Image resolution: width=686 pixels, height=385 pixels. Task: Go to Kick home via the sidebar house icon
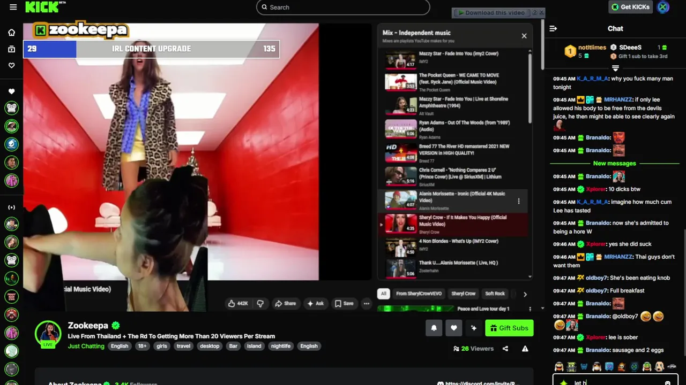[11, 33]
